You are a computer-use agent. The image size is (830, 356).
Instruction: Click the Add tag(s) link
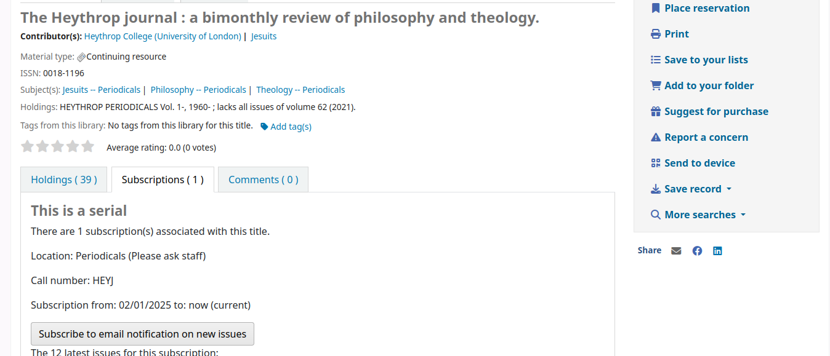point(286,127)
